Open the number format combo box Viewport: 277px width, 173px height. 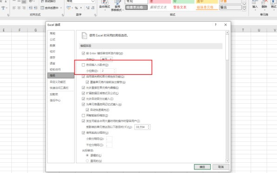[x=81, y=1]
